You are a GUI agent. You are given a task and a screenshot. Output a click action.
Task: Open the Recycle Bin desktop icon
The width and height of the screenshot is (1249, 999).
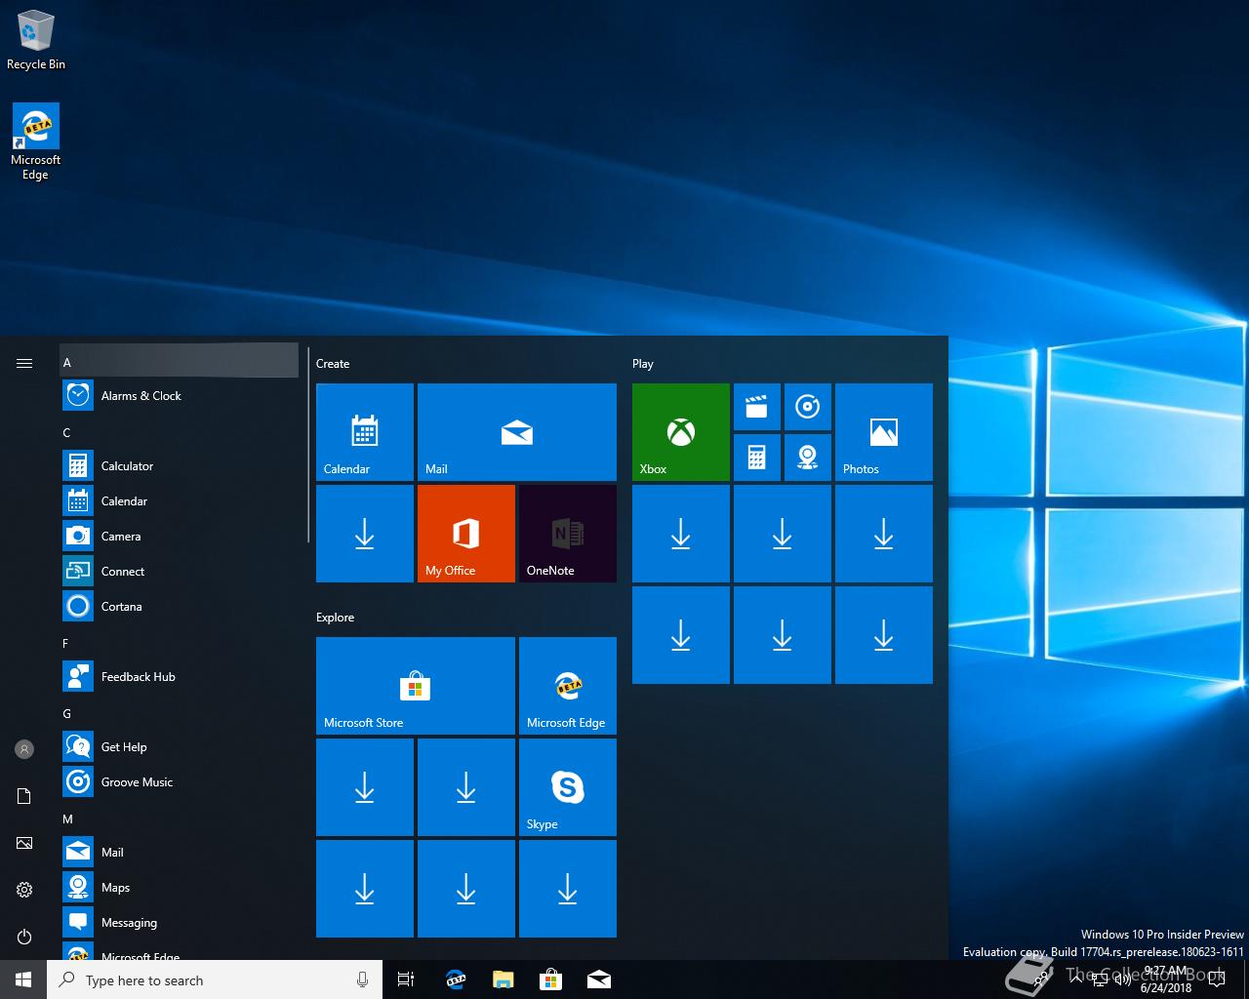(x=36, y=41)
